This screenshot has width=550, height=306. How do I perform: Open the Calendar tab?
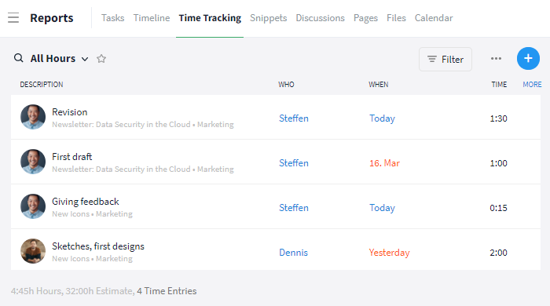coord(434,18)
